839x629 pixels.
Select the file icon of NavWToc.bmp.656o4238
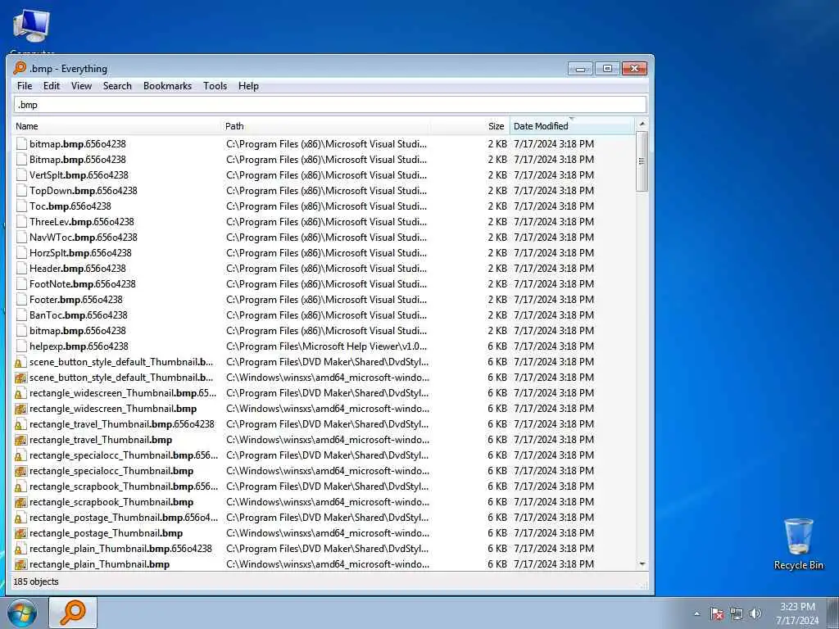pyautogui.click(x=21, y=237)
